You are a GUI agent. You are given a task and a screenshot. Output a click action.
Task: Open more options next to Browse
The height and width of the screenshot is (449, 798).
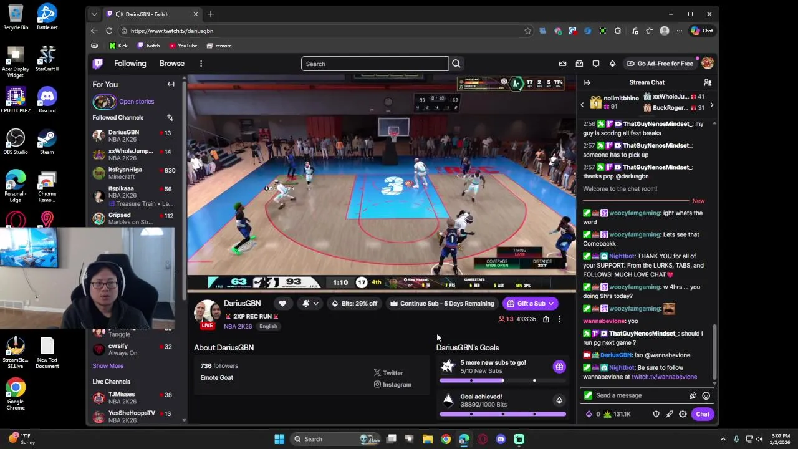pos(201,64)
